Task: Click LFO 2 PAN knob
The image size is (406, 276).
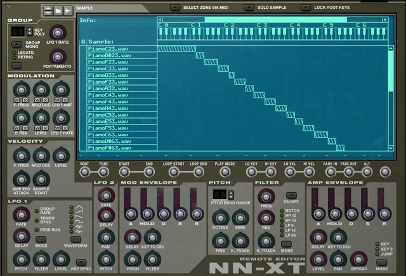Action: tap(106, 238)
